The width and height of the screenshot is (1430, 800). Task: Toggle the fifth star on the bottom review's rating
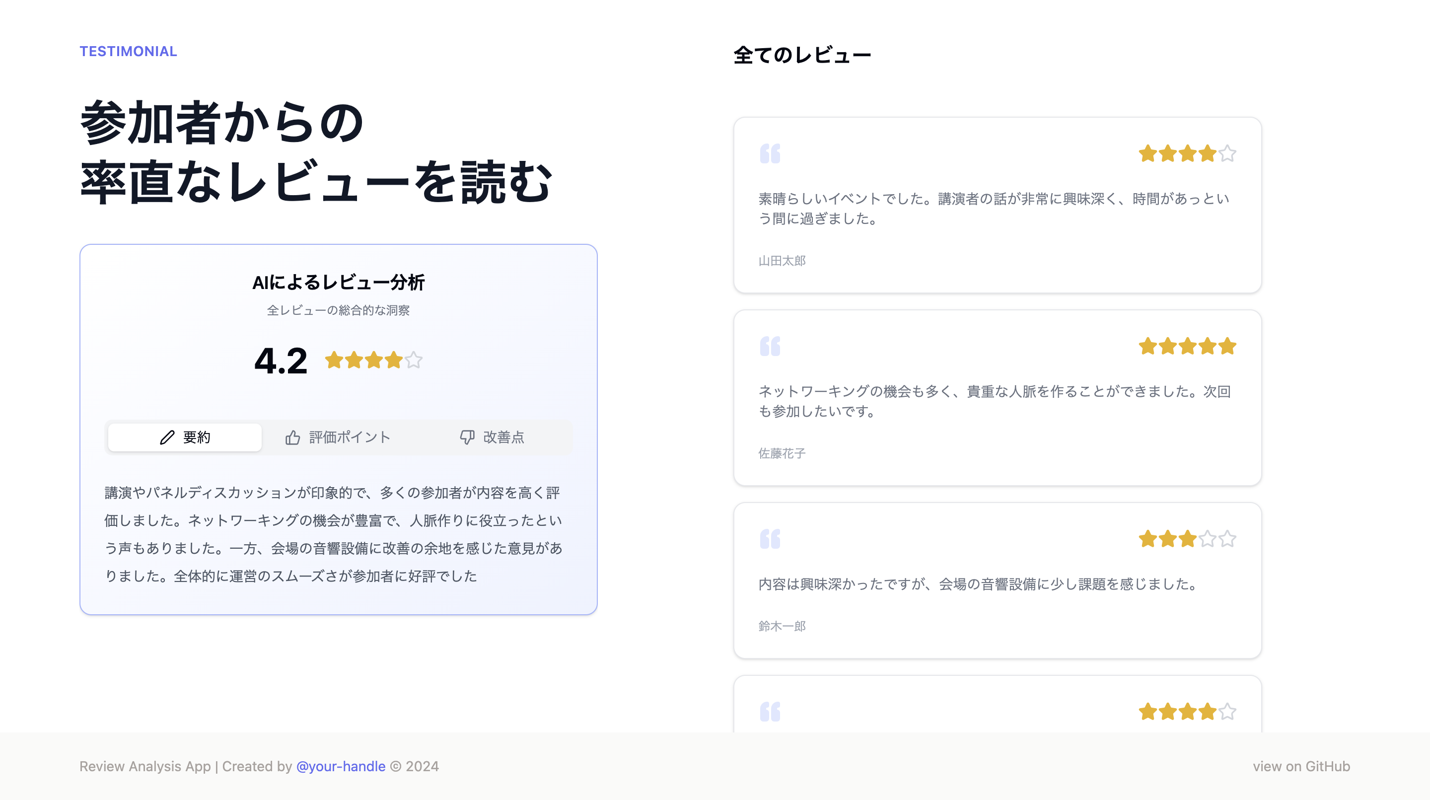click(x=1227, y=711)
